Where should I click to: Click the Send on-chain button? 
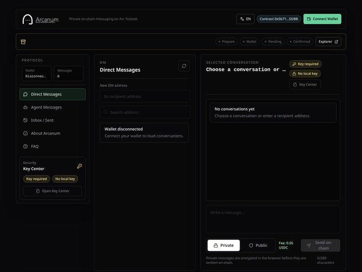pos(320,245)
